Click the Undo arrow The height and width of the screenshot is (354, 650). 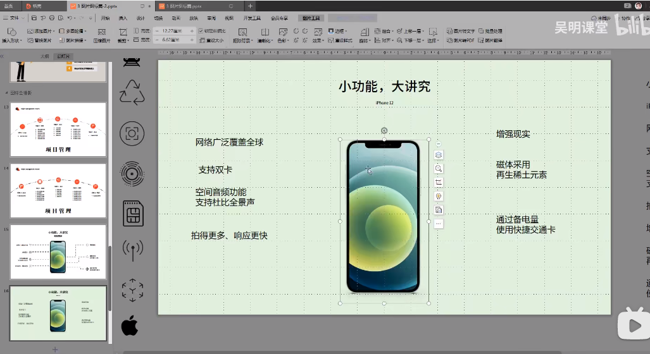[70, 18]
